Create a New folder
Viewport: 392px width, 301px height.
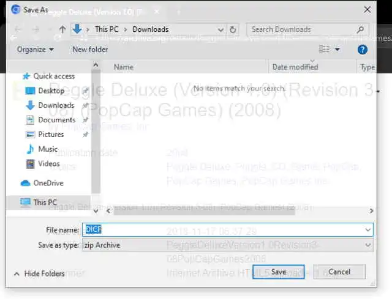pos(90,50)
